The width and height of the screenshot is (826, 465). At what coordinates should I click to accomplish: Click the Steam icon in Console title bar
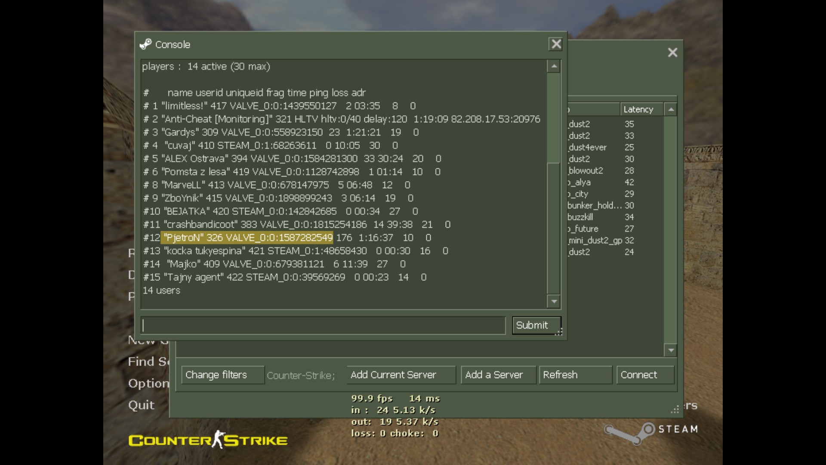tap(145, 44)
